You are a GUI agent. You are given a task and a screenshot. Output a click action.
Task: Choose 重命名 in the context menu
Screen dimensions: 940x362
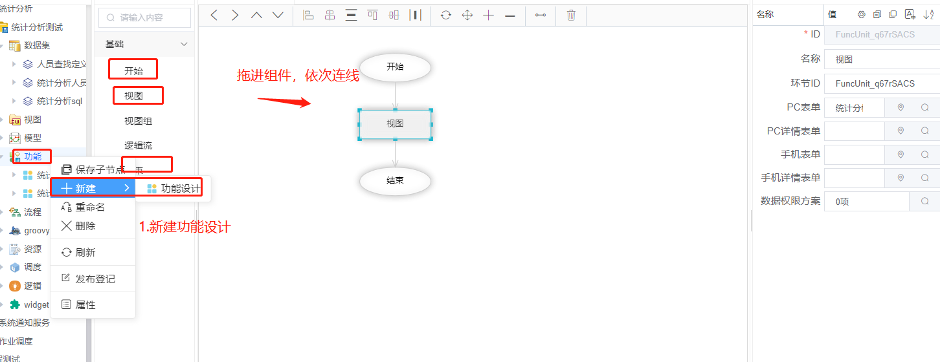pyautogui.click(x=90, y=208)
